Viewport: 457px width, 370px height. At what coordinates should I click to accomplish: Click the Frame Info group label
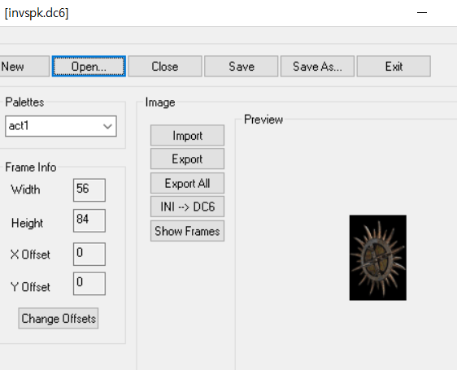pyautogui.click(x=31, y=168)
